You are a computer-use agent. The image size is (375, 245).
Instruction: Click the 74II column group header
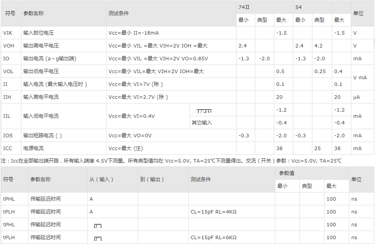244,7
